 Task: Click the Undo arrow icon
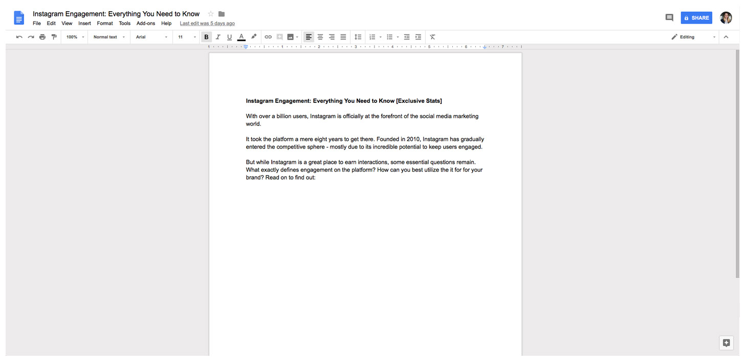click(19, 37)
